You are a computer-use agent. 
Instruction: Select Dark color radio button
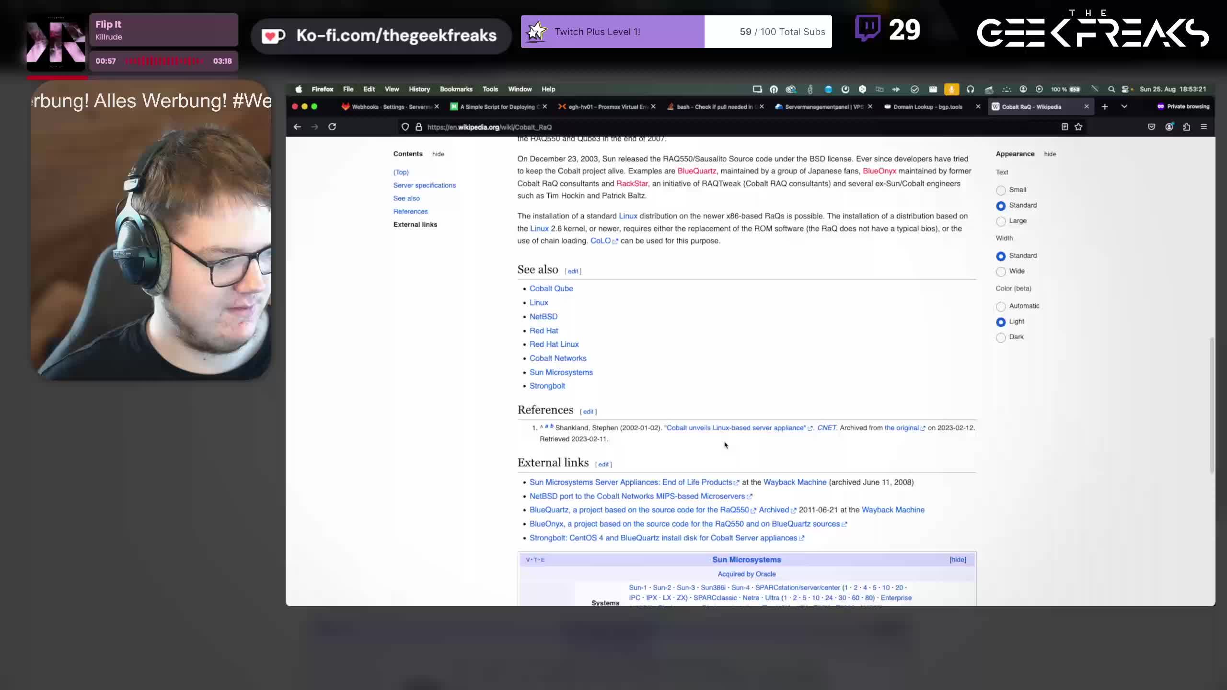(x=1001, y=338)
